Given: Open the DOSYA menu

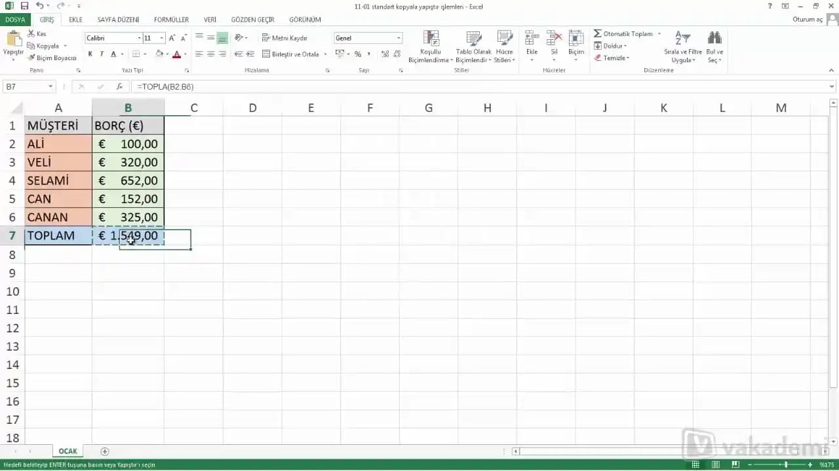Looking at the screenshot, I should tap(14, 20).
